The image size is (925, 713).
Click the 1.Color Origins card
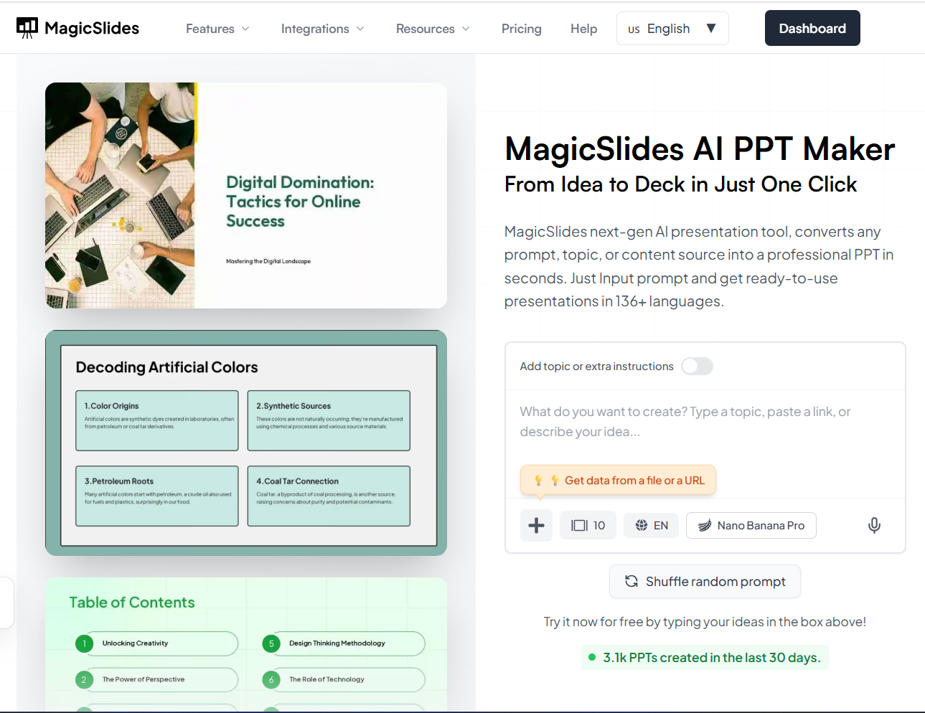point(157,420)
